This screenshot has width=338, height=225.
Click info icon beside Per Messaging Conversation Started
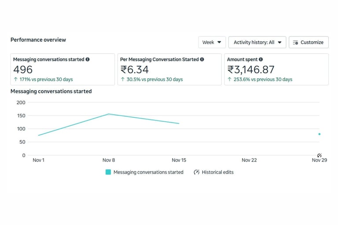tap(202, 59)
